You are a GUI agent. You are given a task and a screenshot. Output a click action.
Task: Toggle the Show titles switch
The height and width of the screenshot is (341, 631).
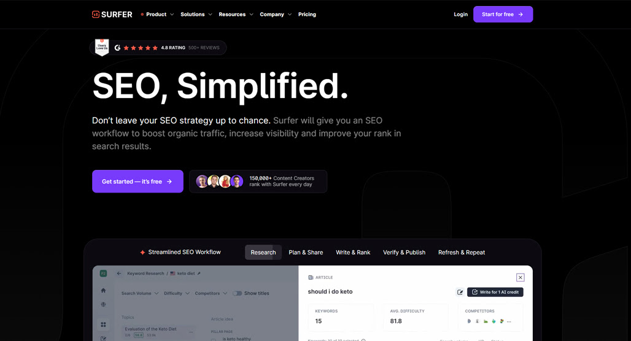[x=238, y=294]
